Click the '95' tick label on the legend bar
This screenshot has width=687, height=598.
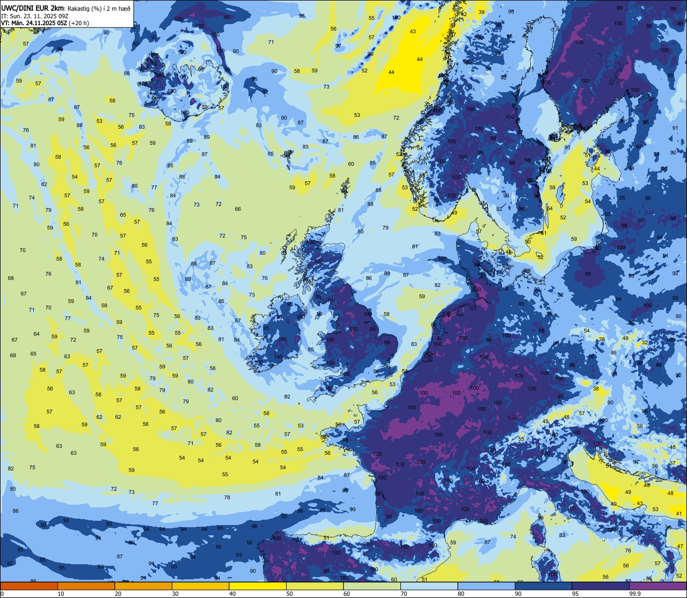(x=575, y=594)
